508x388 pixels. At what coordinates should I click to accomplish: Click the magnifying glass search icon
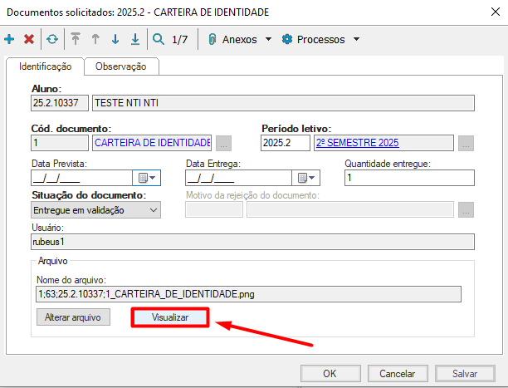point(159,39)
